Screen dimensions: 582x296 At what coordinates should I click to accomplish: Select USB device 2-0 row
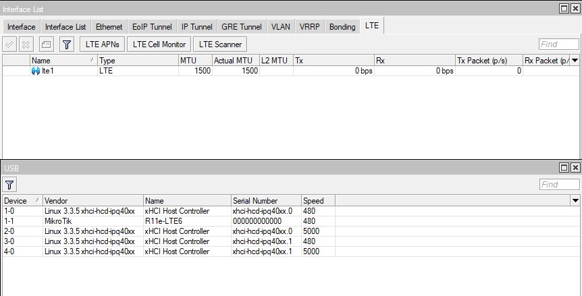pyautogui.click(x=290, y=231)
